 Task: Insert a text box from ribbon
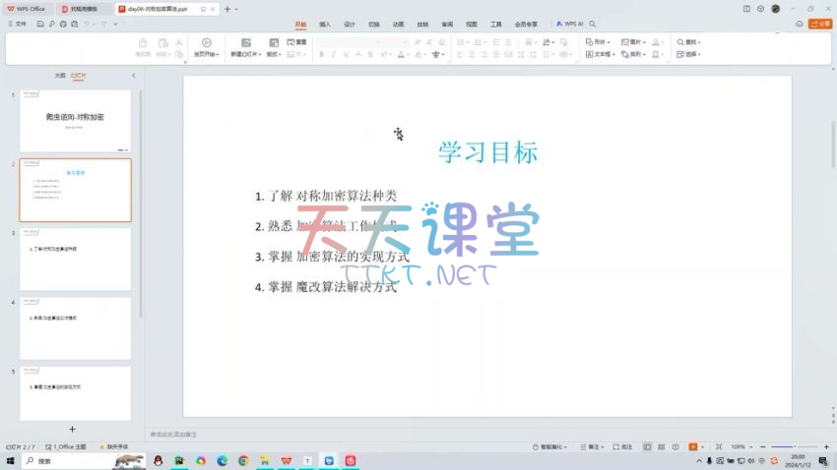602,55
